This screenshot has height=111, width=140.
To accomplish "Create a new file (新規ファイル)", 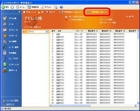I will (x=30, y=12).
